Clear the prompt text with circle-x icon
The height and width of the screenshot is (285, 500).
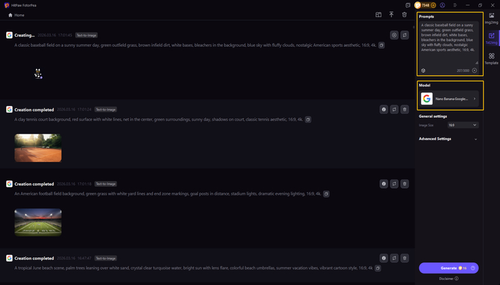475,71
